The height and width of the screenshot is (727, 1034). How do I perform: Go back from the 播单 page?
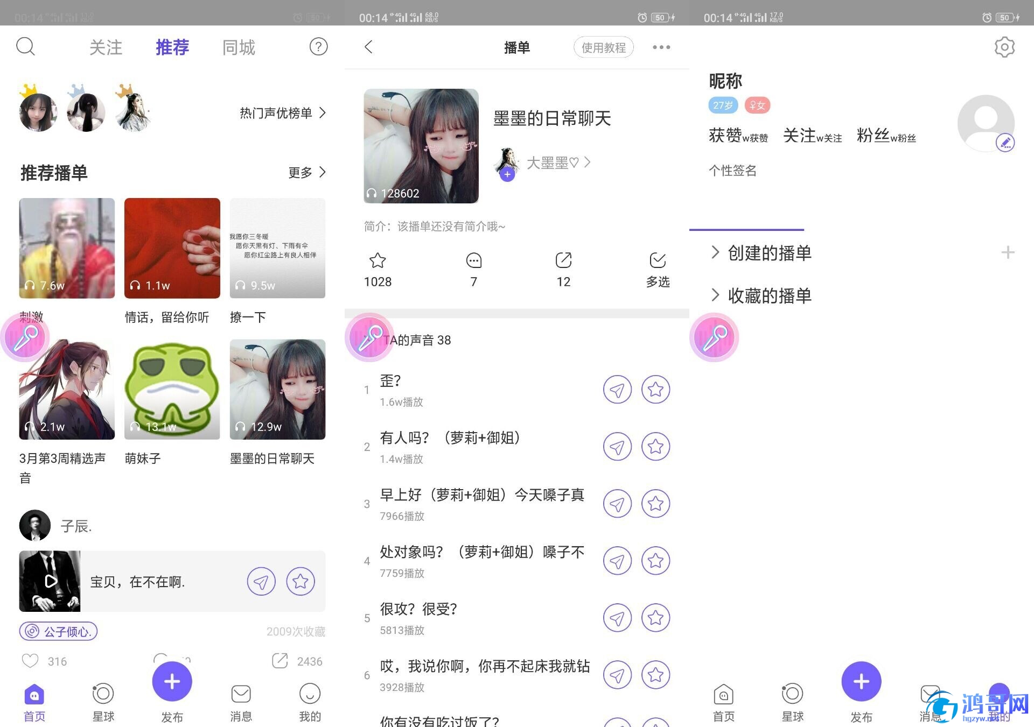coord(368,47)
